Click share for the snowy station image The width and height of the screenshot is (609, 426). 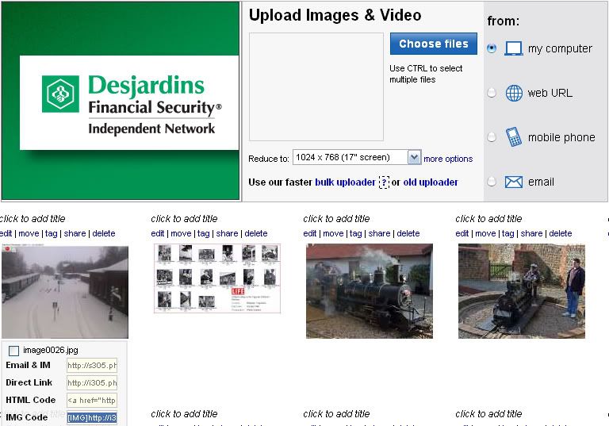[x=75, y=233]
